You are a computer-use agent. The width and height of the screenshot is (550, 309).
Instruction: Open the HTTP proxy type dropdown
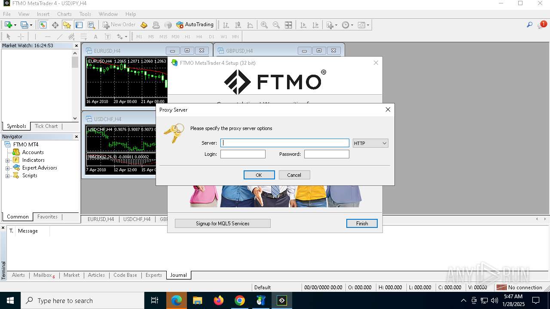[370, 143]
